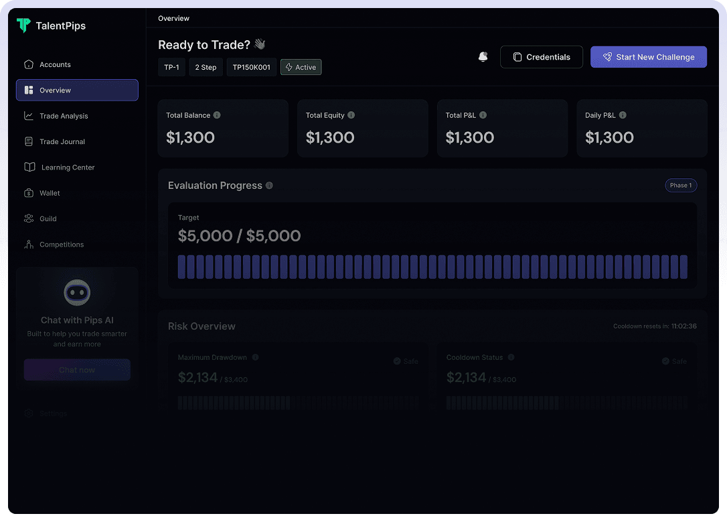Click the Learning Center book icon

[x=29, y=167]
